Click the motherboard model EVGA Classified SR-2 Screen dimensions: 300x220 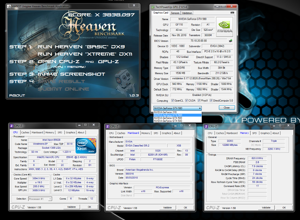point(146,146)
